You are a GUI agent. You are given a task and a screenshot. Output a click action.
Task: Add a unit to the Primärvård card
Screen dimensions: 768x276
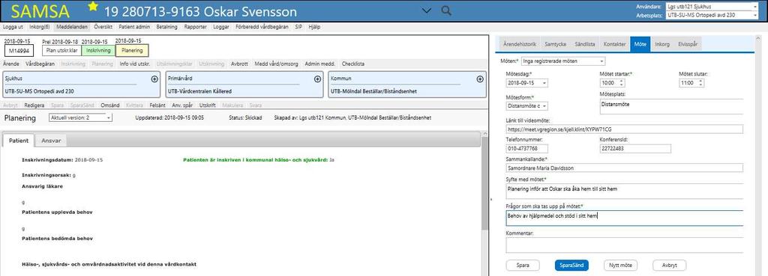[x=317, y=79]
